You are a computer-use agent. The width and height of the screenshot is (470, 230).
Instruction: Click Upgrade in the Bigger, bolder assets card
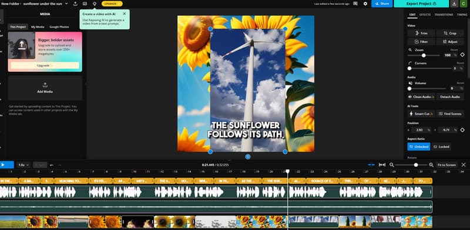tap(45, 66)
